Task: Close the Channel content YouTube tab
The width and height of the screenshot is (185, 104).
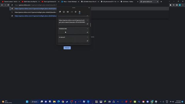Action: 19,2
